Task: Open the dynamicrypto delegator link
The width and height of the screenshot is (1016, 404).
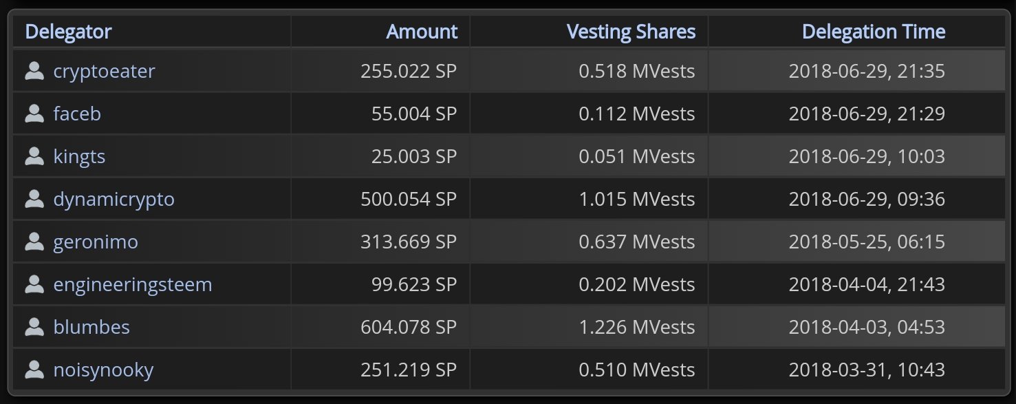Action: pos(114,199)
